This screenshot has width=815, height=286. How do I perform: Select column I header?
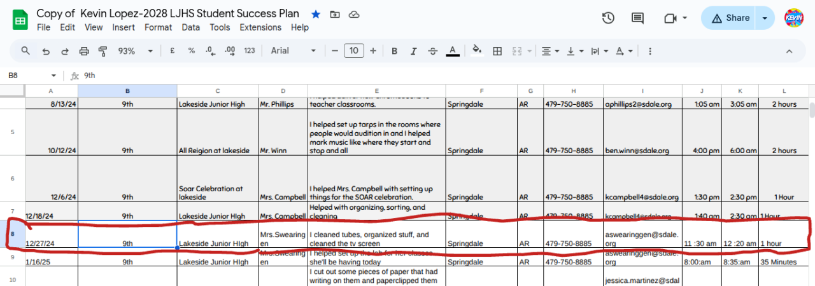coord(642,91)
